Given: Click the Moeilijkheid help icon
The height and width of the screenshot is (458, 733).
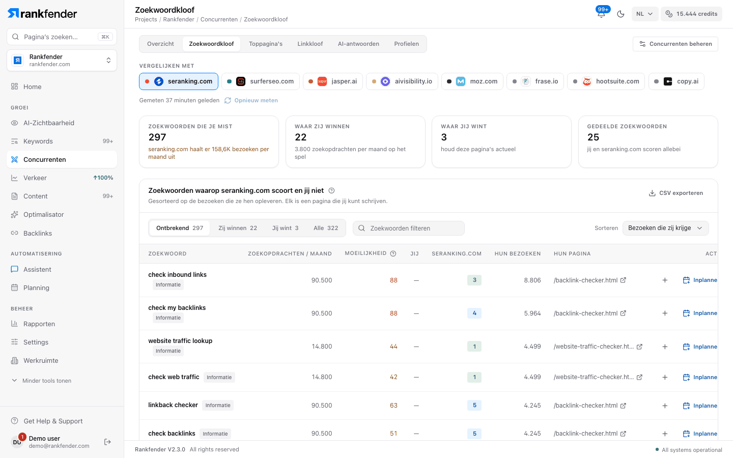Looking at the screenshot, I should 393,253.
